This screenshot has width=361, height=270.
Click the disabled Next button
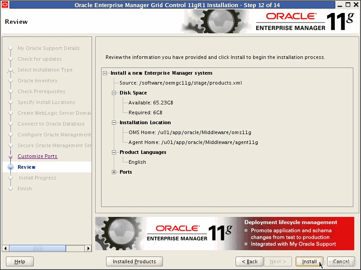[x=278, y=261]
